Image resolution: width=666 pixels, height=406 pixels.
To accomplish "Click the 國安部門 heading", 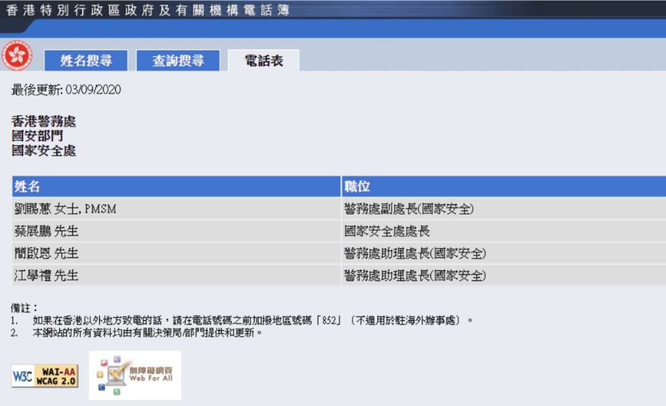I will 37,136.
